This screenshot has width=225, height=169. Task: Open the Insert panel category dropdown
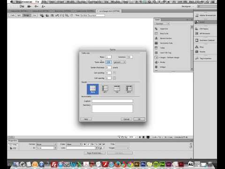tap(162, 24)
